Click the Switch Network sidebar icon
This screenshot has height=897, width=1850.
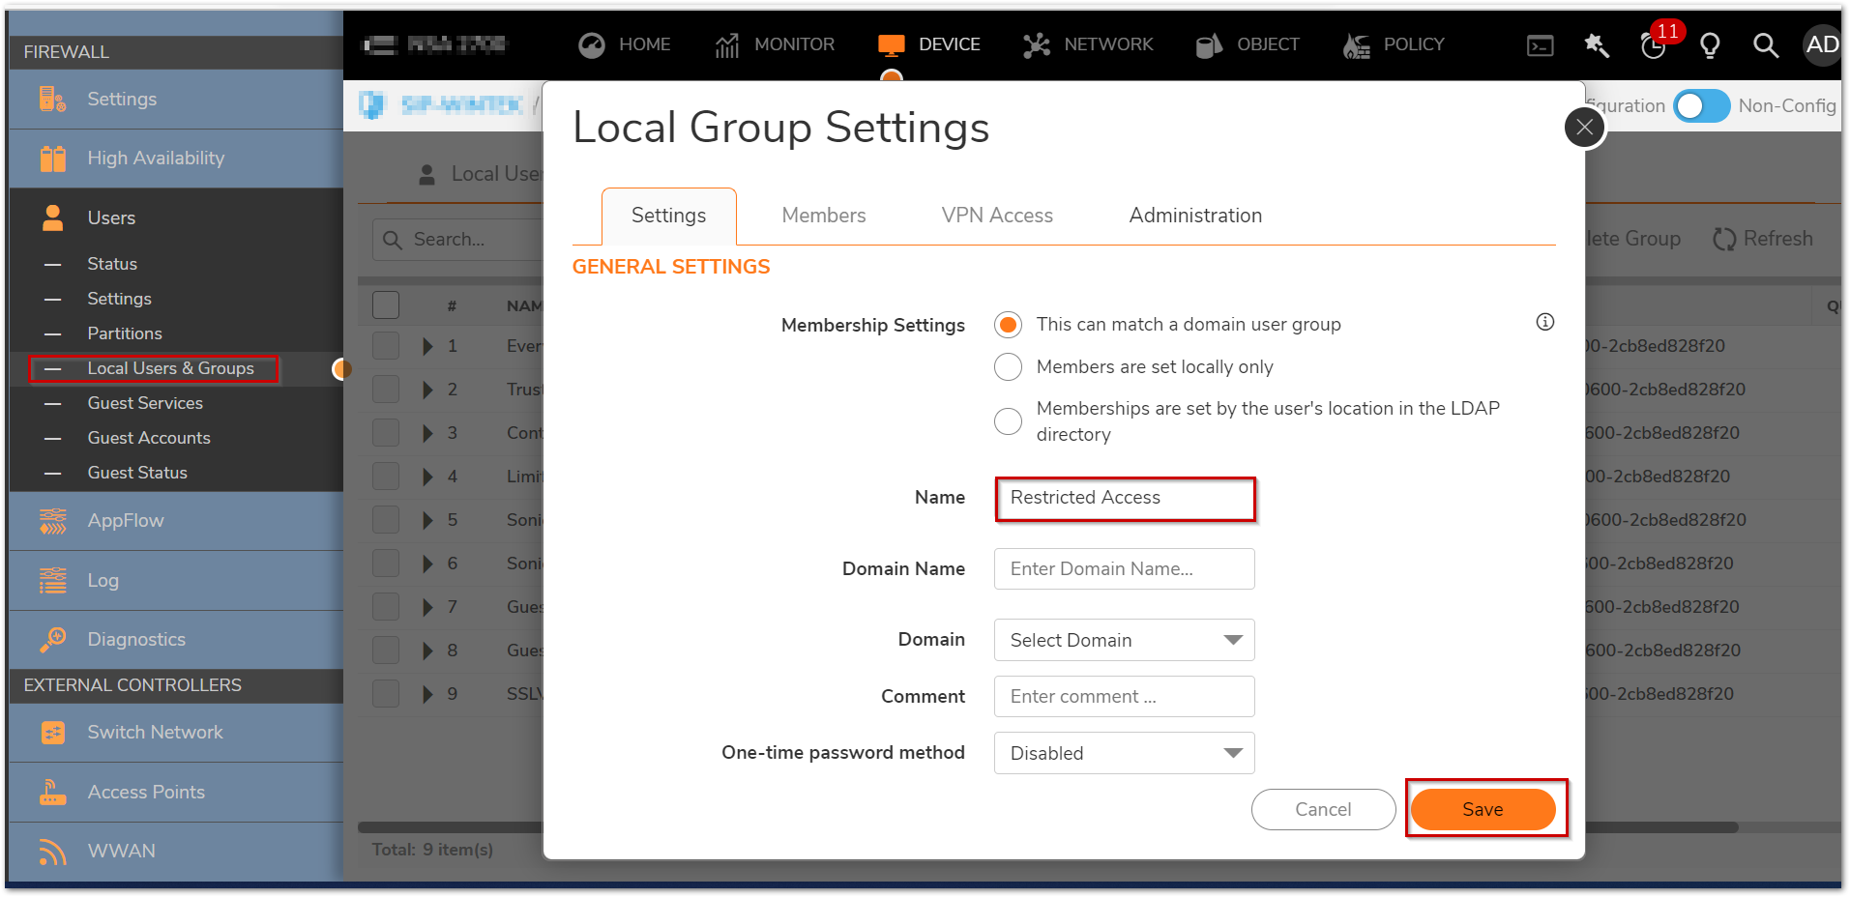pyautogui.click(x=53, y=733)
